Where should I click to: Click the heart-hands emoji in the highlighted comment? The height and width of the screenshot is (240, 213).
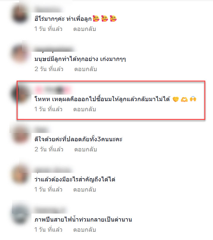[x=184, y=100]
